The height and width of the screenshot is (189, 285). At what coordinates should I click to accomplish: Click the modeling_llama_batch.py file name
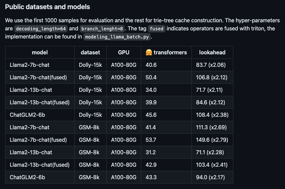pyautogui.click(x=117, y=37)
